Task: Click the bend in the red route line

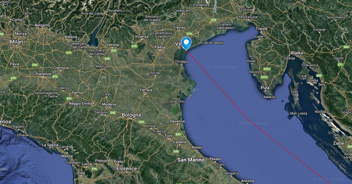Action: pos(248,120)
